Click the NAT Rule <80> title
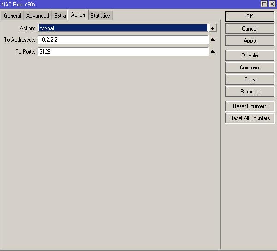277x251 pixels. [x=18, y=5]
